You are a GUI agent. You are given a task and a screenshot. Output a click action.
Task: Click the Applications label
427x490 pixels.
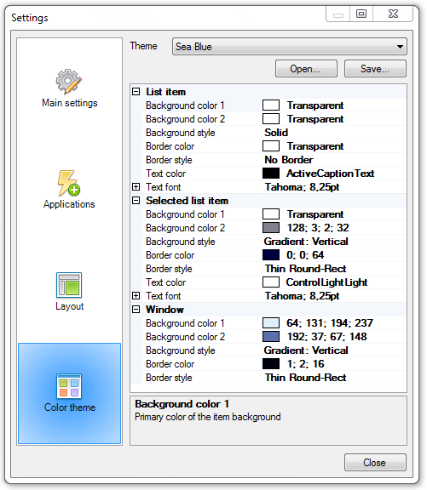(x=69, y=204)
